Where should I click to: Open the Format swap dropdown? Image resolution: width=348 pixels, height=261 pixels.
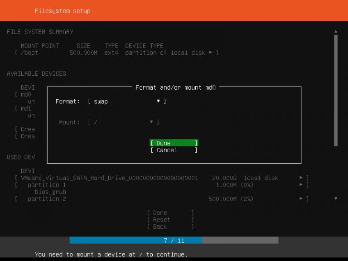(127, 101)
